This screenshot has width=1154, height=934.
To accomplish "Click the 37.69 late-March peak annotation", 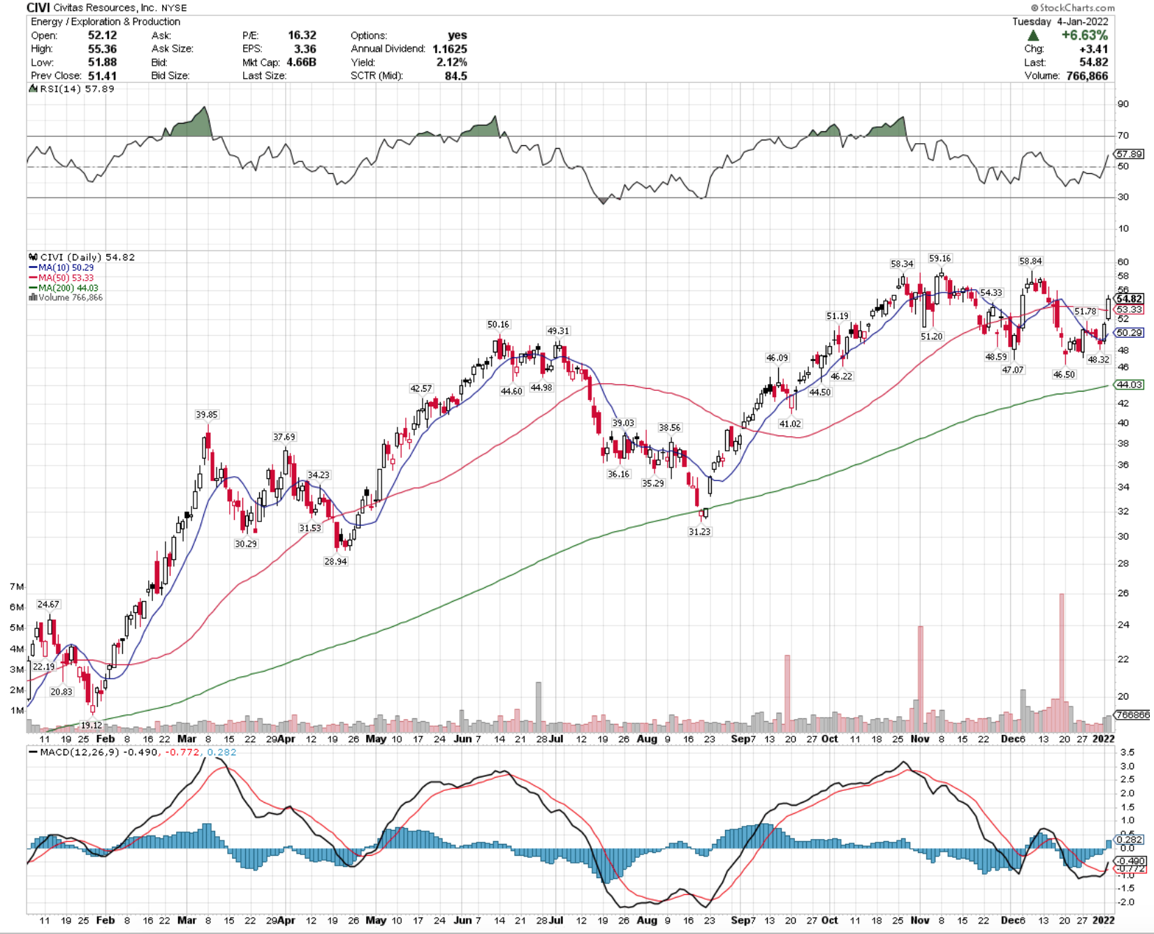I will click(284, 437).
